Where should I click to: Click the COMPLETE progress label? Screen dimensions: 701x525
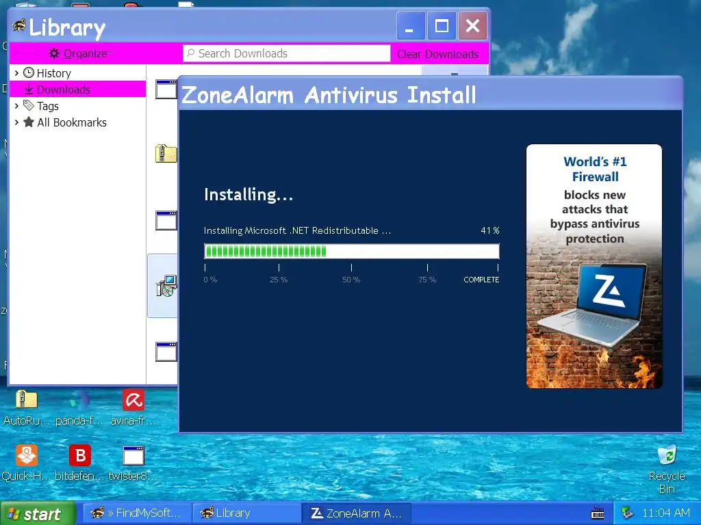pyautogui.click(x=481, y=280)
